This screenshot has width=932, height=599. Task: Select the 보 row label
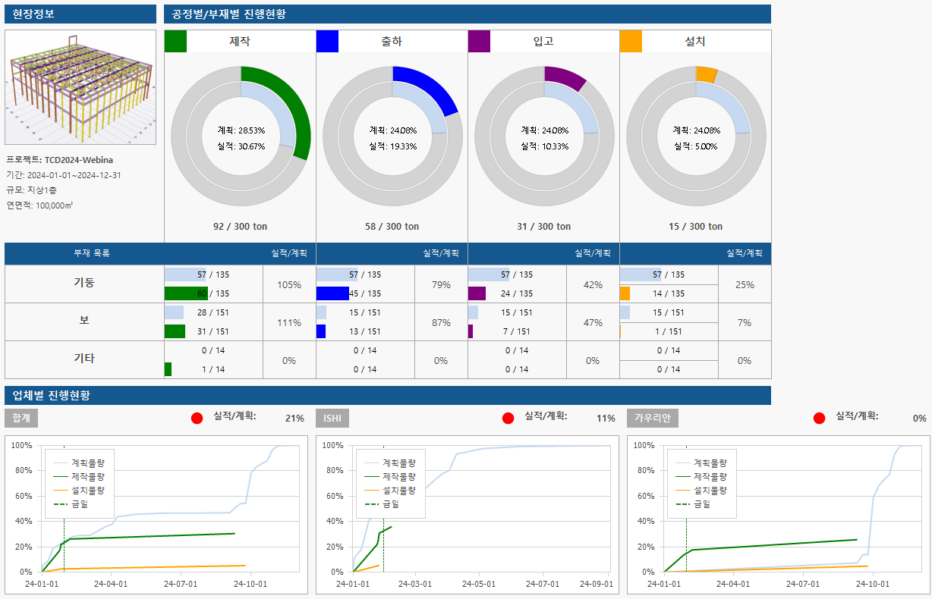click(84, 321)
